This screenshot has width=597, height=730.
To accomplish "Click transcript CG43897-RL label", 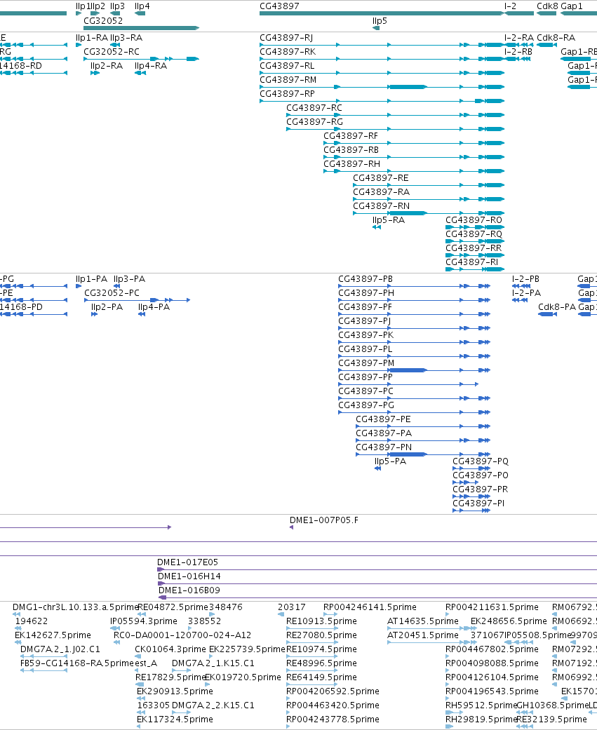I will coord(287,66).
